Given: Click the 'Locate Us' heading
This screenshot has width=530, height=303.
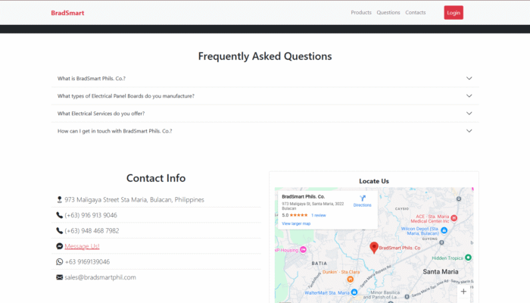Looking at the screenshot, I should click(374, 181).
